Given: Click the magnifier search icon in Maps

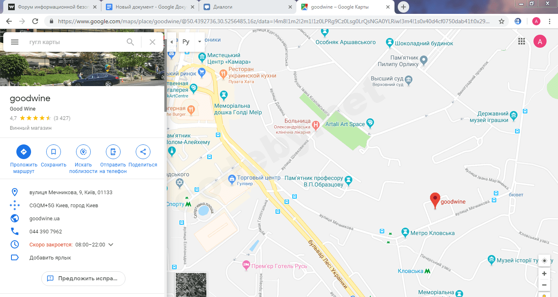Looking at the screenshot, I should (130, 42).
